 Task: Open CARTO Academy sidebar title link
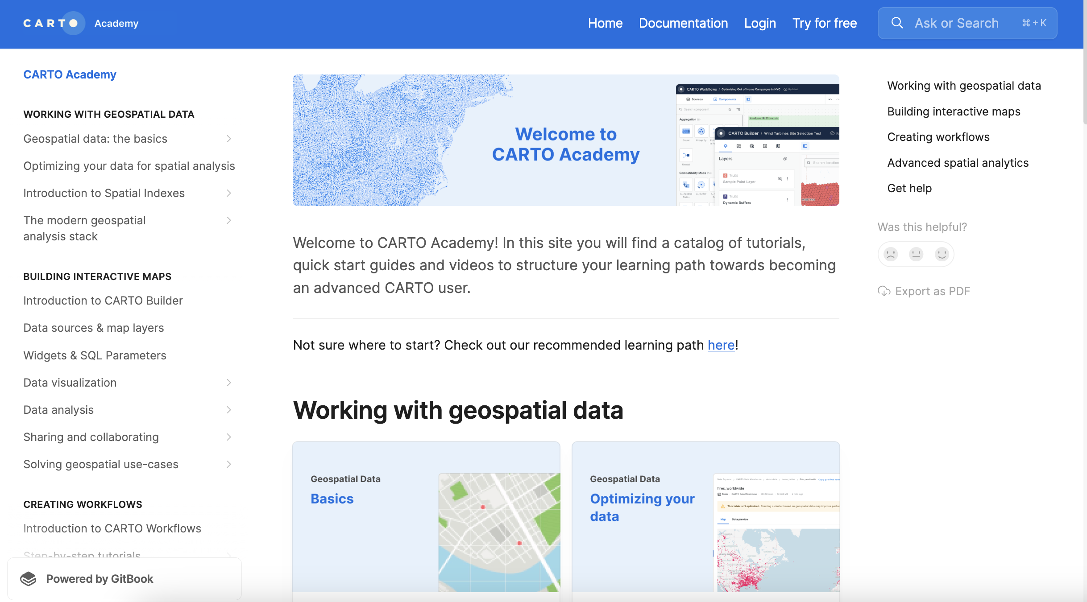click(70, 74)
